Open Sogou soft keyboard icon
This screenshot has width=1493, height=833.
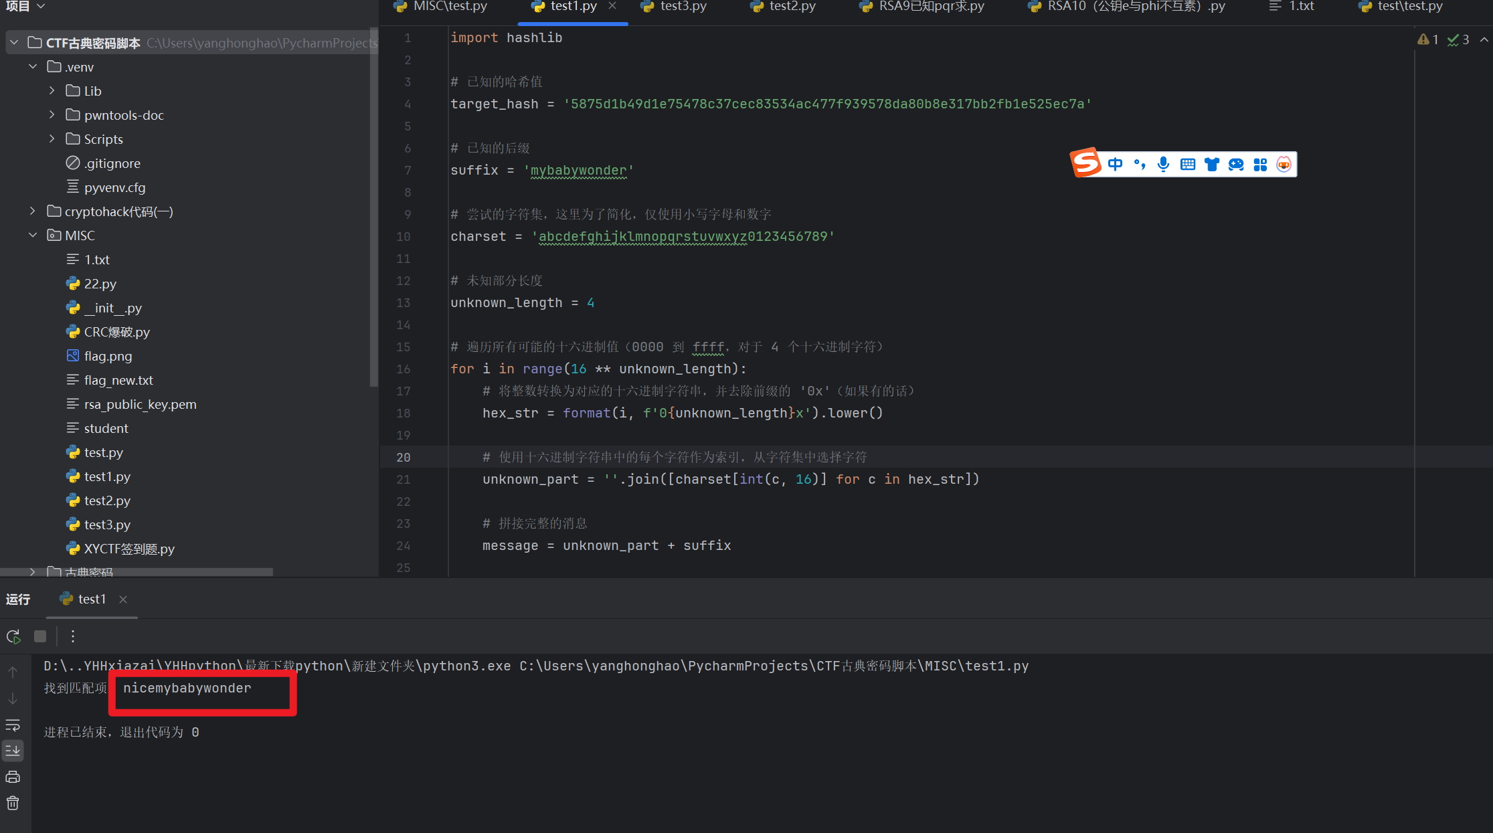click(x=1188, y=164)
